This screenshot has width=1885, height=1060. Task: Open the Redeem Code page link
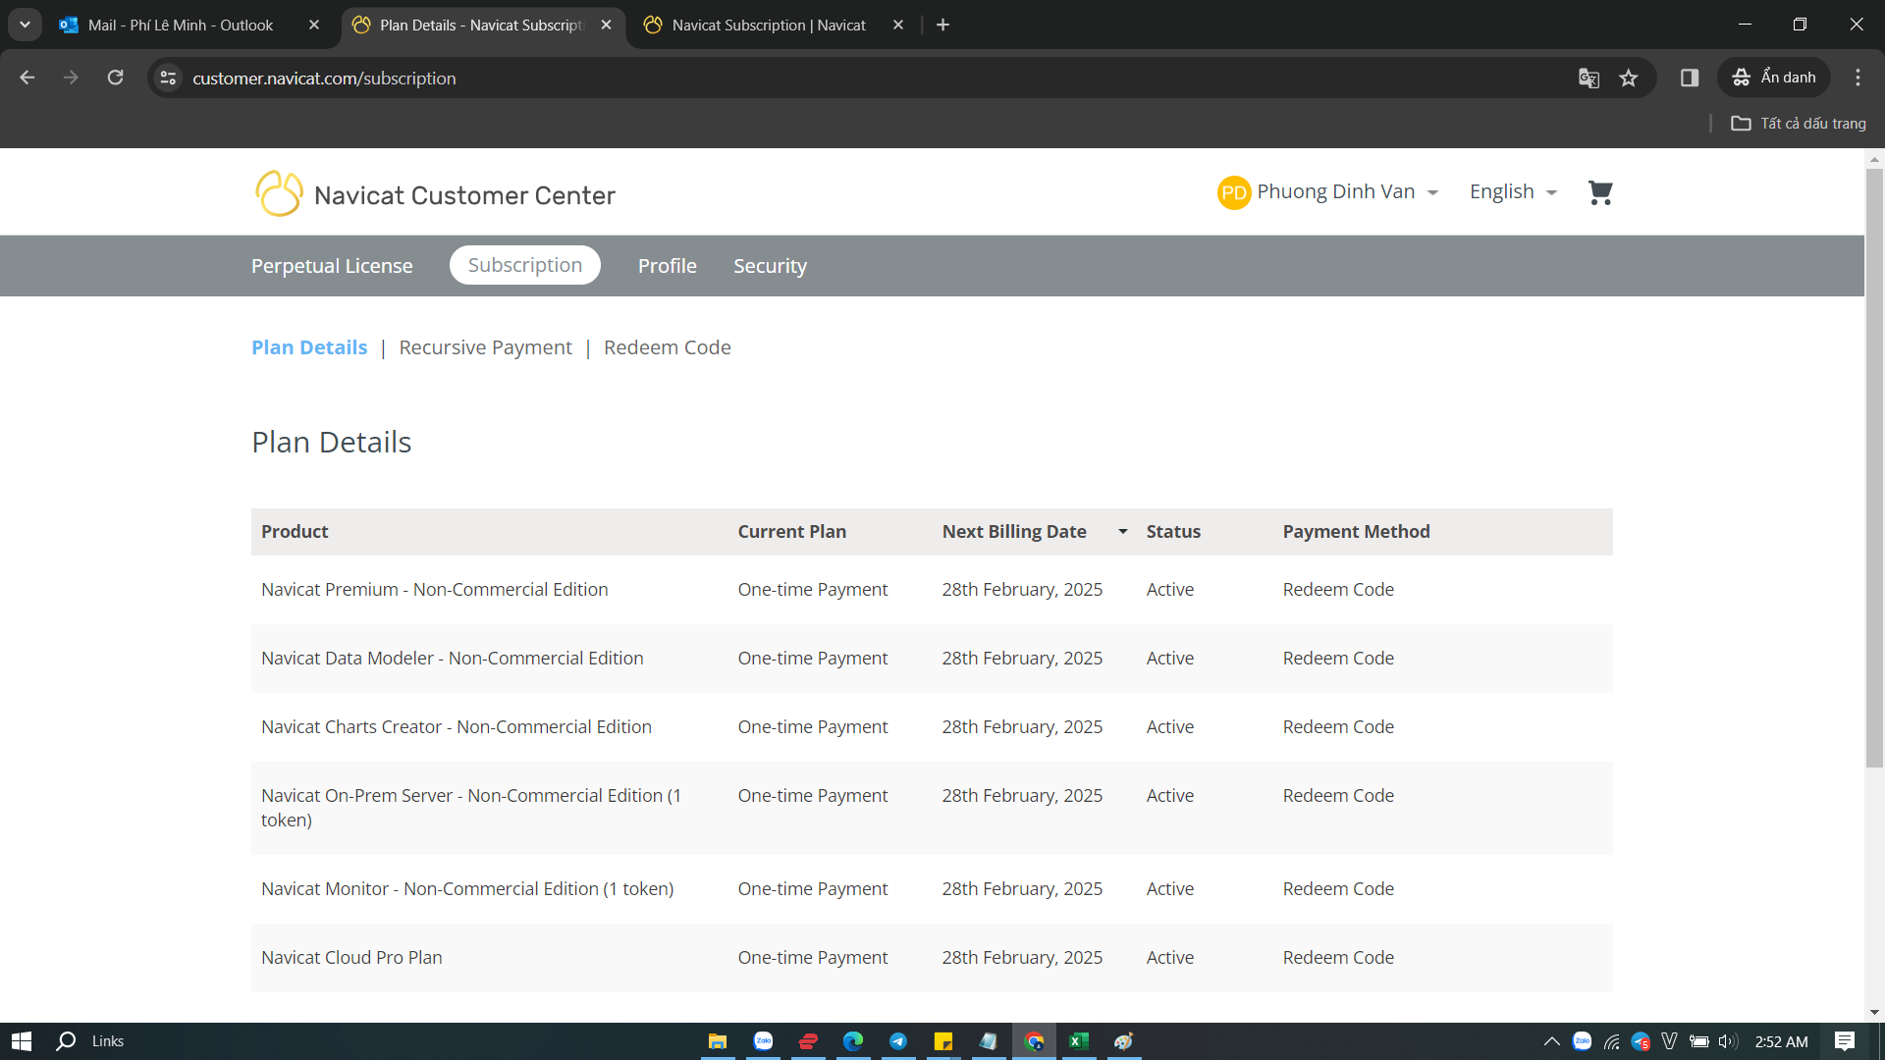pos(668,347)
